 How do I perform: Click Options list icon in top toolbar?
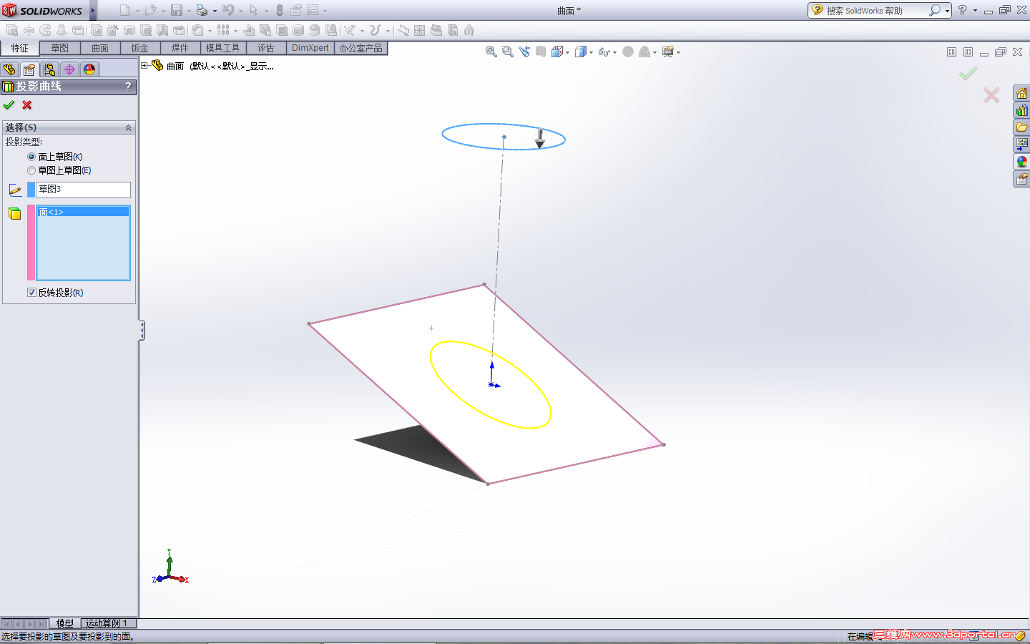313,10
